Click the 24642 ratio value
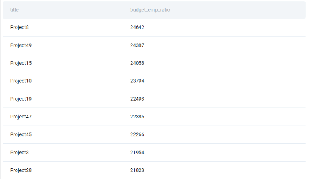 click(x=137, y=28)
